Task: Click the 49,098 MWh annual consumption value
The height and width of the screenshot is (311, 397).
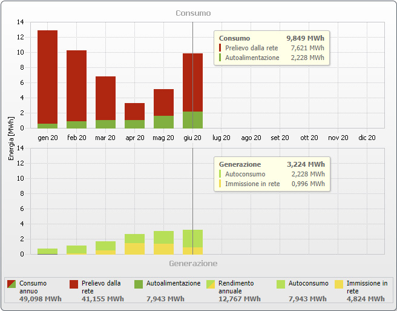Action: click(41, 299)
